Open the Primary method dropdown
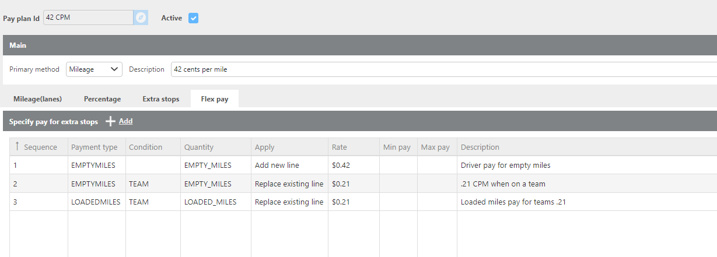The image size is (717, 257). pyautogui.click(x=94, y=69)
